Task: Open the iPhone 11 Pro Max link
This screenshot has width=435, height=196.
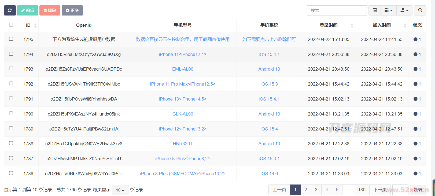Action: click(183, 84)
